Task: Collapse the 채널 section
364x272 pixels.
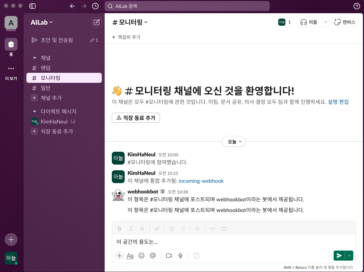Action: pos(35,58)
